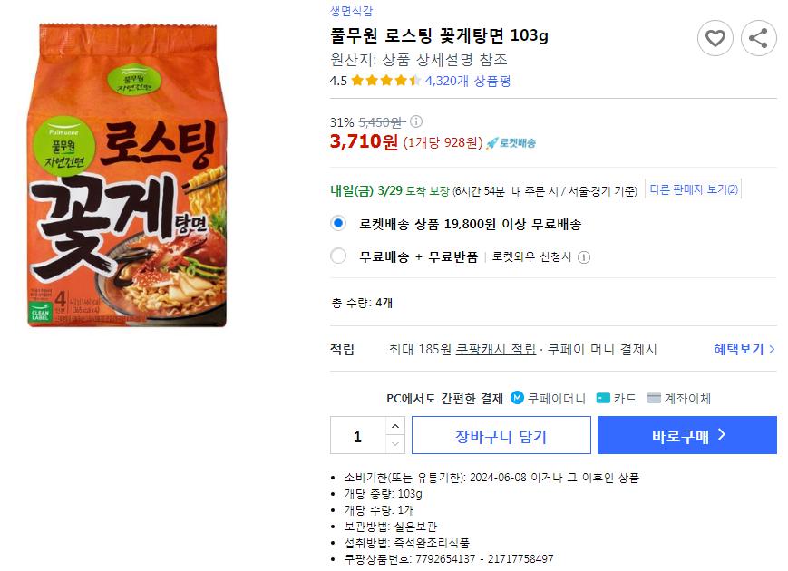This screenshot has height=571, width=788.
Task: Click the heart wishlist icon
Action: point(715,38)
